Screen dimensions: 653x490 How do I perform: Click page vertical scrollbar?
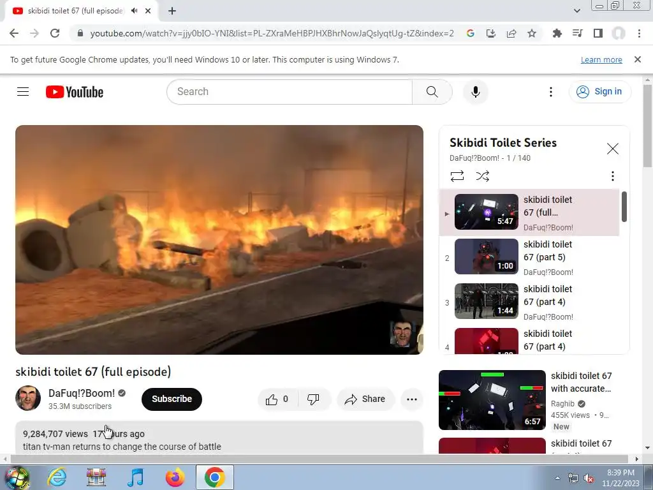click(x=647, y=125)
